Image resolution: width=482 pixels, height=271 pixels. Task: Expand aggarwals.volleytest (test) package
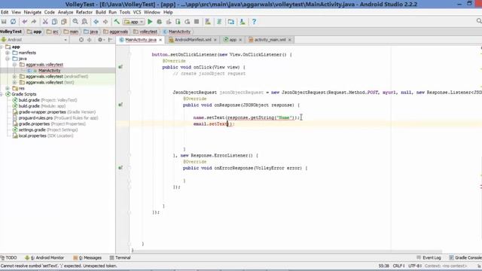[x=14, y=82]
